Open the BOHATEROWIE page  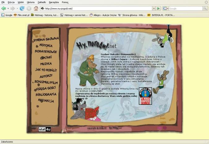point(46,51)
